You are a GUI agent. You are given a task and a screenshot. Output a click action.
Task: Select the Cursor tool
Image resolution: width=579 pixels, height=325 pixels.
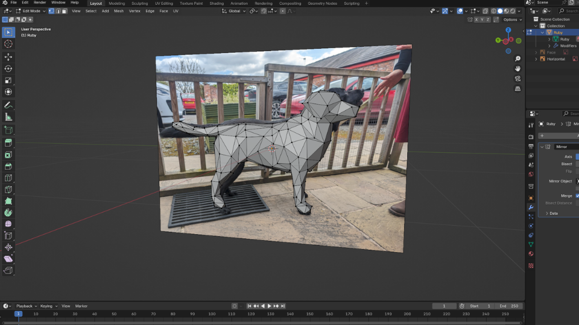tap(8, 44)
